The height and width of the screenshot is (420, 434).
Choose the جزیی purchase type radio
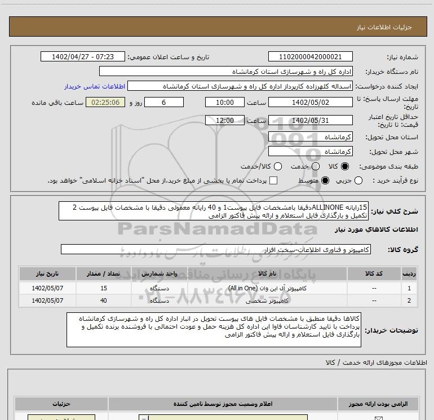click(358, 180)
